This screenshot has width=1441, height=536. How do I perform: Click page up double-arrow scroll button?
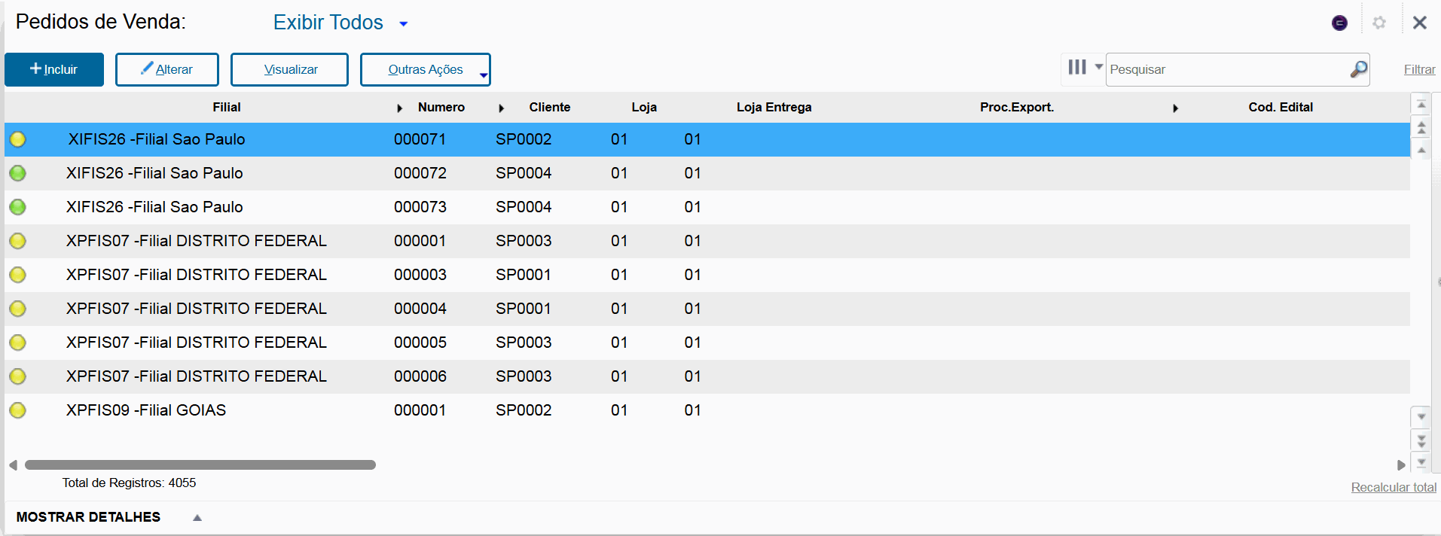pos(1421,127)
